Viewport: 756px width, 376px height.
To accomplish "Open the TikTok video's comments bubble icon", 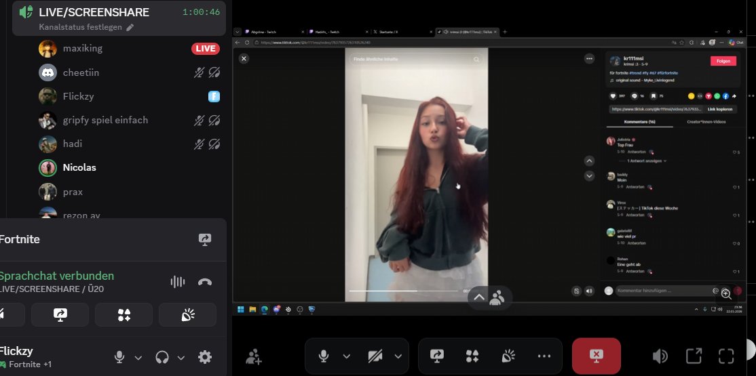I will click(x=635, y=96).
